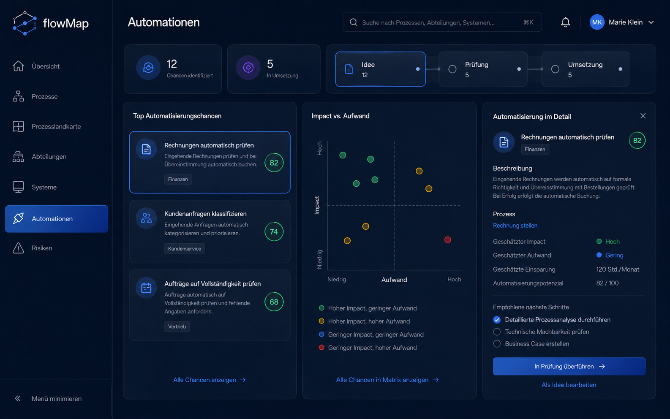Click the Chancen identifiziert card icon
The width and height of the screenshot is (670, 419).
[148, 68]
